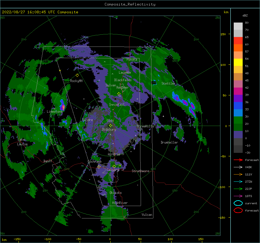Click the cyan current ellipse icon
Image resolution: width=260 pixels, height=243 pixels.
(x=238, y=203)
